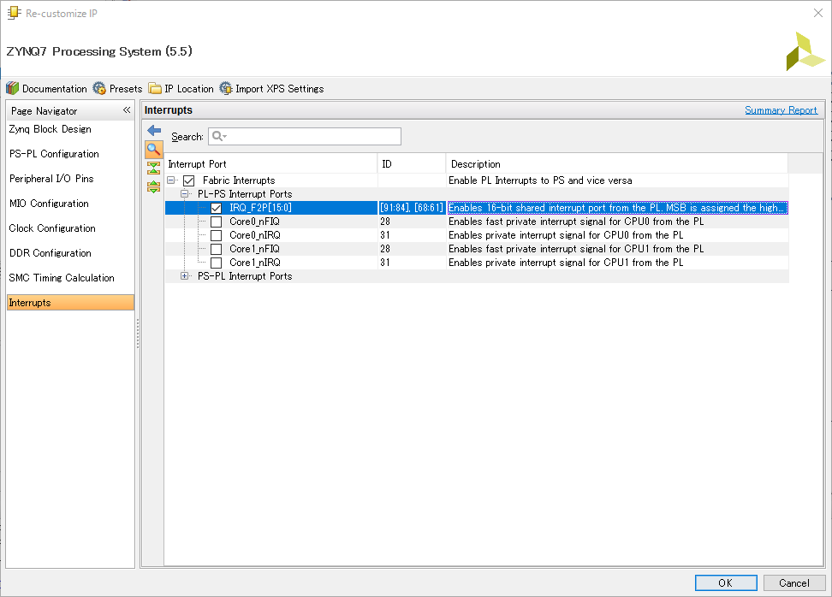Click 'Enable PL Interrupts to PS and vice versa'
The width and height of the screenshot is (832, 597).
(x=540, y=180)
